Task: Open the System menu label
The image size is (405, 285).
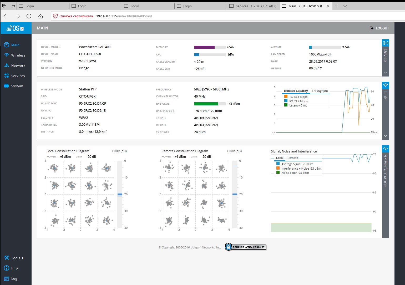Action: point(17,86)
